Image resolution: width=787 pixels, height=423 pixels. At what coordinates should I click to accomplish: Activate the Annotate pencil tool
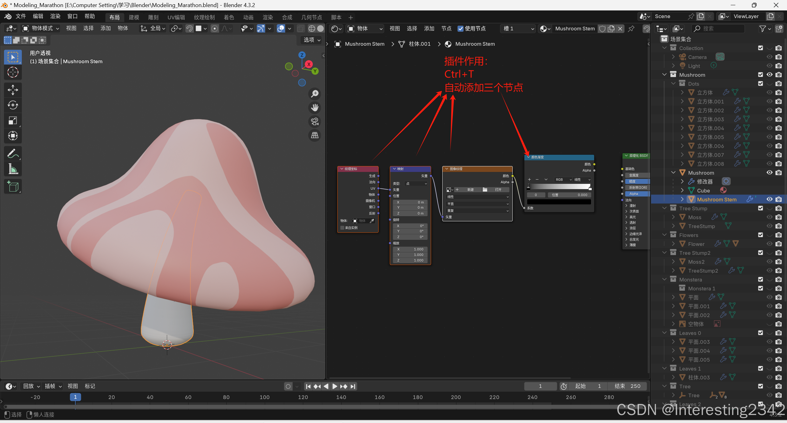[x=13, y=153]
